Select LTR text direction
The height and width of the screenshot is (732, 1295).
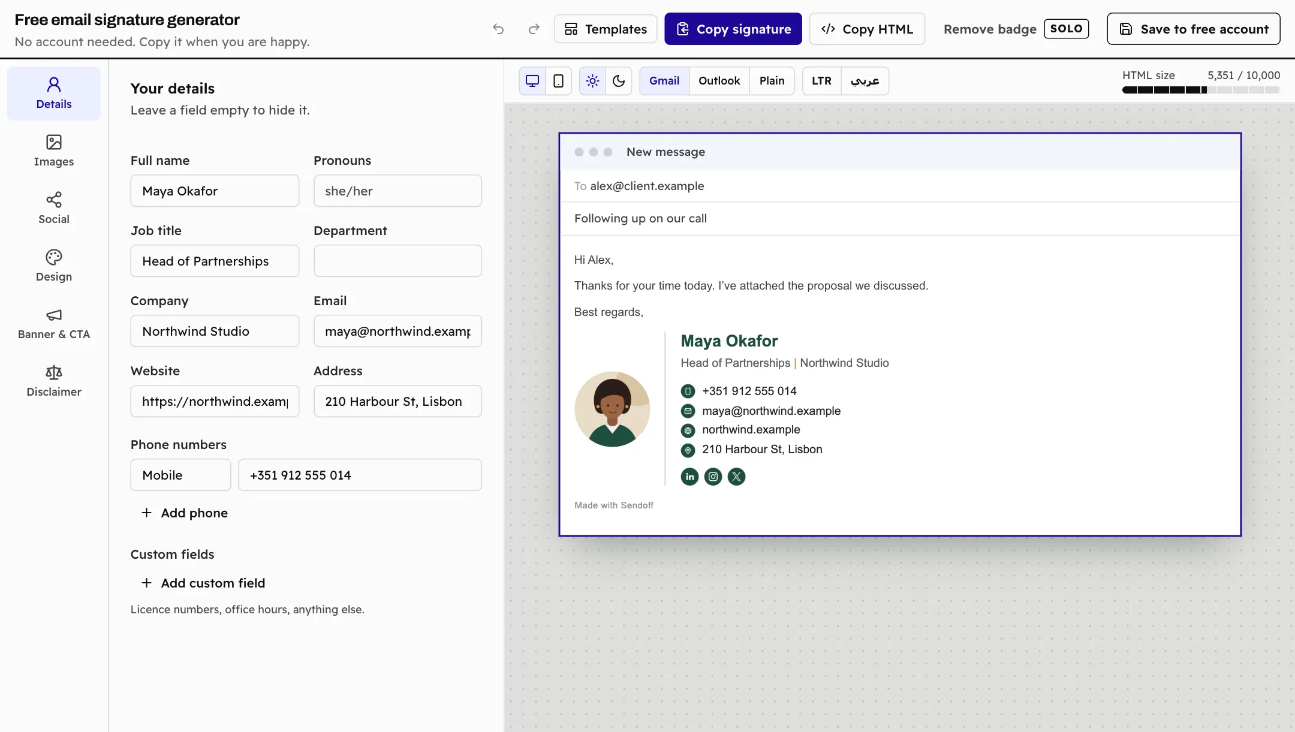[x=821, y=81]
